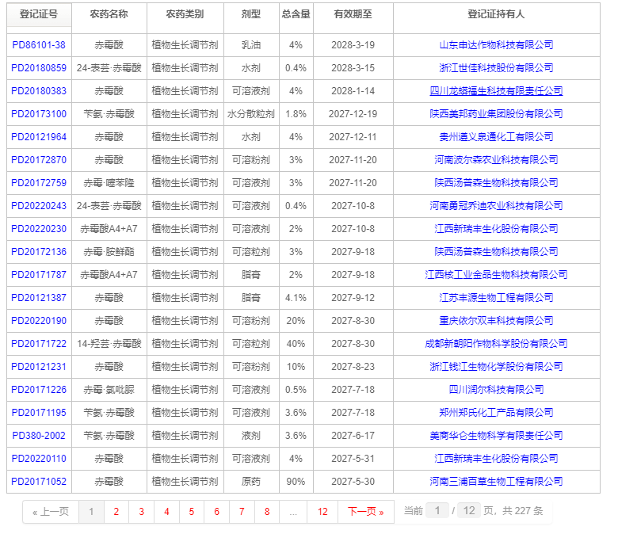
Task: Go to last page 12
Action: point(322,512)
